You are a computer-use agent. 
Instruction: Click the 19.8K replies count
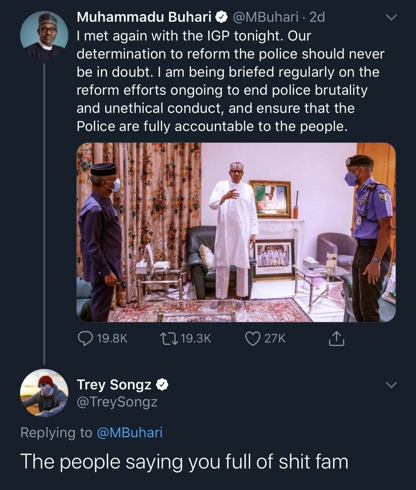[x=112, y=338]
